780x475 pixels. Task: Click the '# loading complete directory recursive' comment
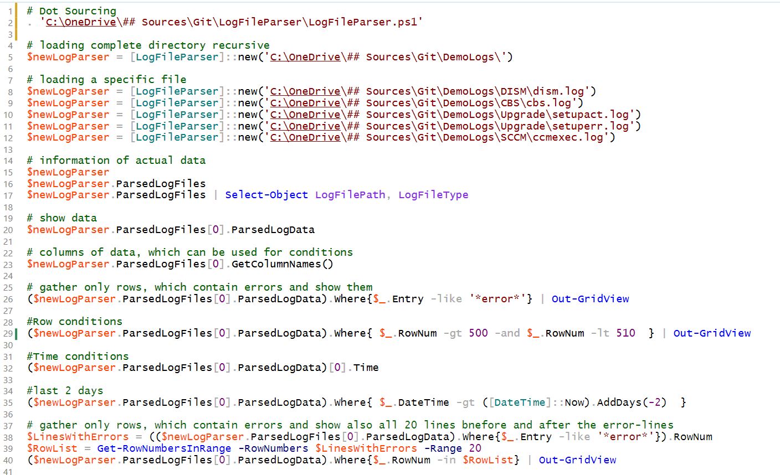pyautogui.click(x=148, y=45)
